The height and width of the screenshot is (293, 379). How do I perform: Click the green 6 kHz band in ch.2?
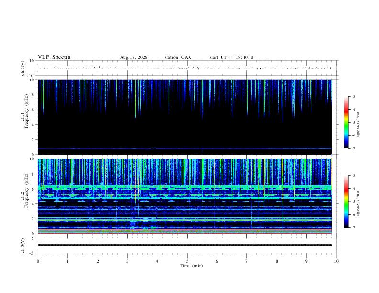pos(184,187)
